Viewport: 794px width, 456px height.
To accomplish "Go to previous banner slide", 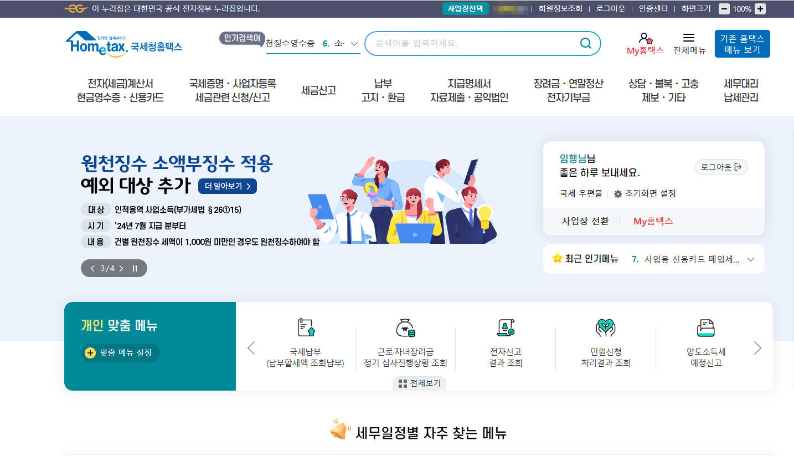I will [x=93, y=268].
